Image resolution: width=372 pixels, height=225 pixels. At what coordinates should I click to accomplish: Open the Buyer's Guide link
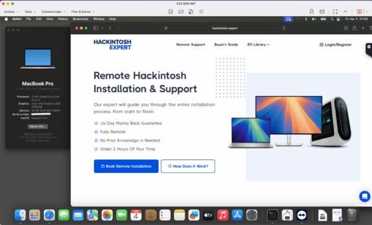point(226,45)
